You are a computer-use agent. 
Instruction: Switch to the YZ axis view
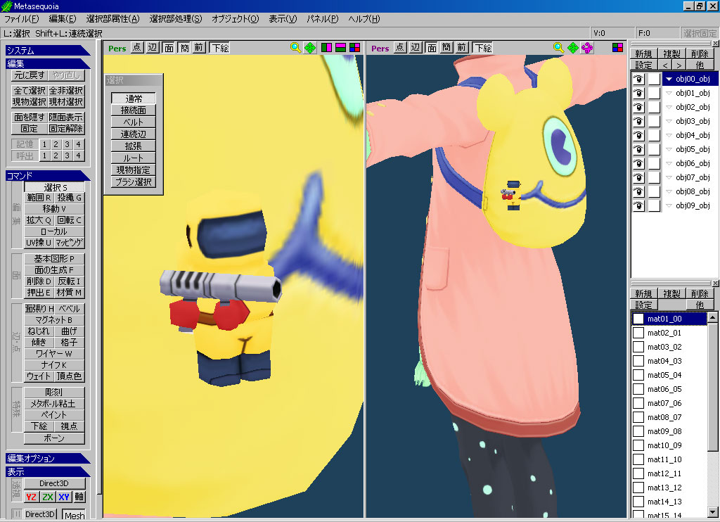tap(31, 497)
